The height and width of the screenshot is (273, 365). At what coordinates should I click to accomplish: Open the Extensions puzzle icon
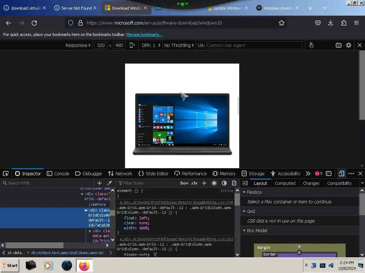click(344, 23)
